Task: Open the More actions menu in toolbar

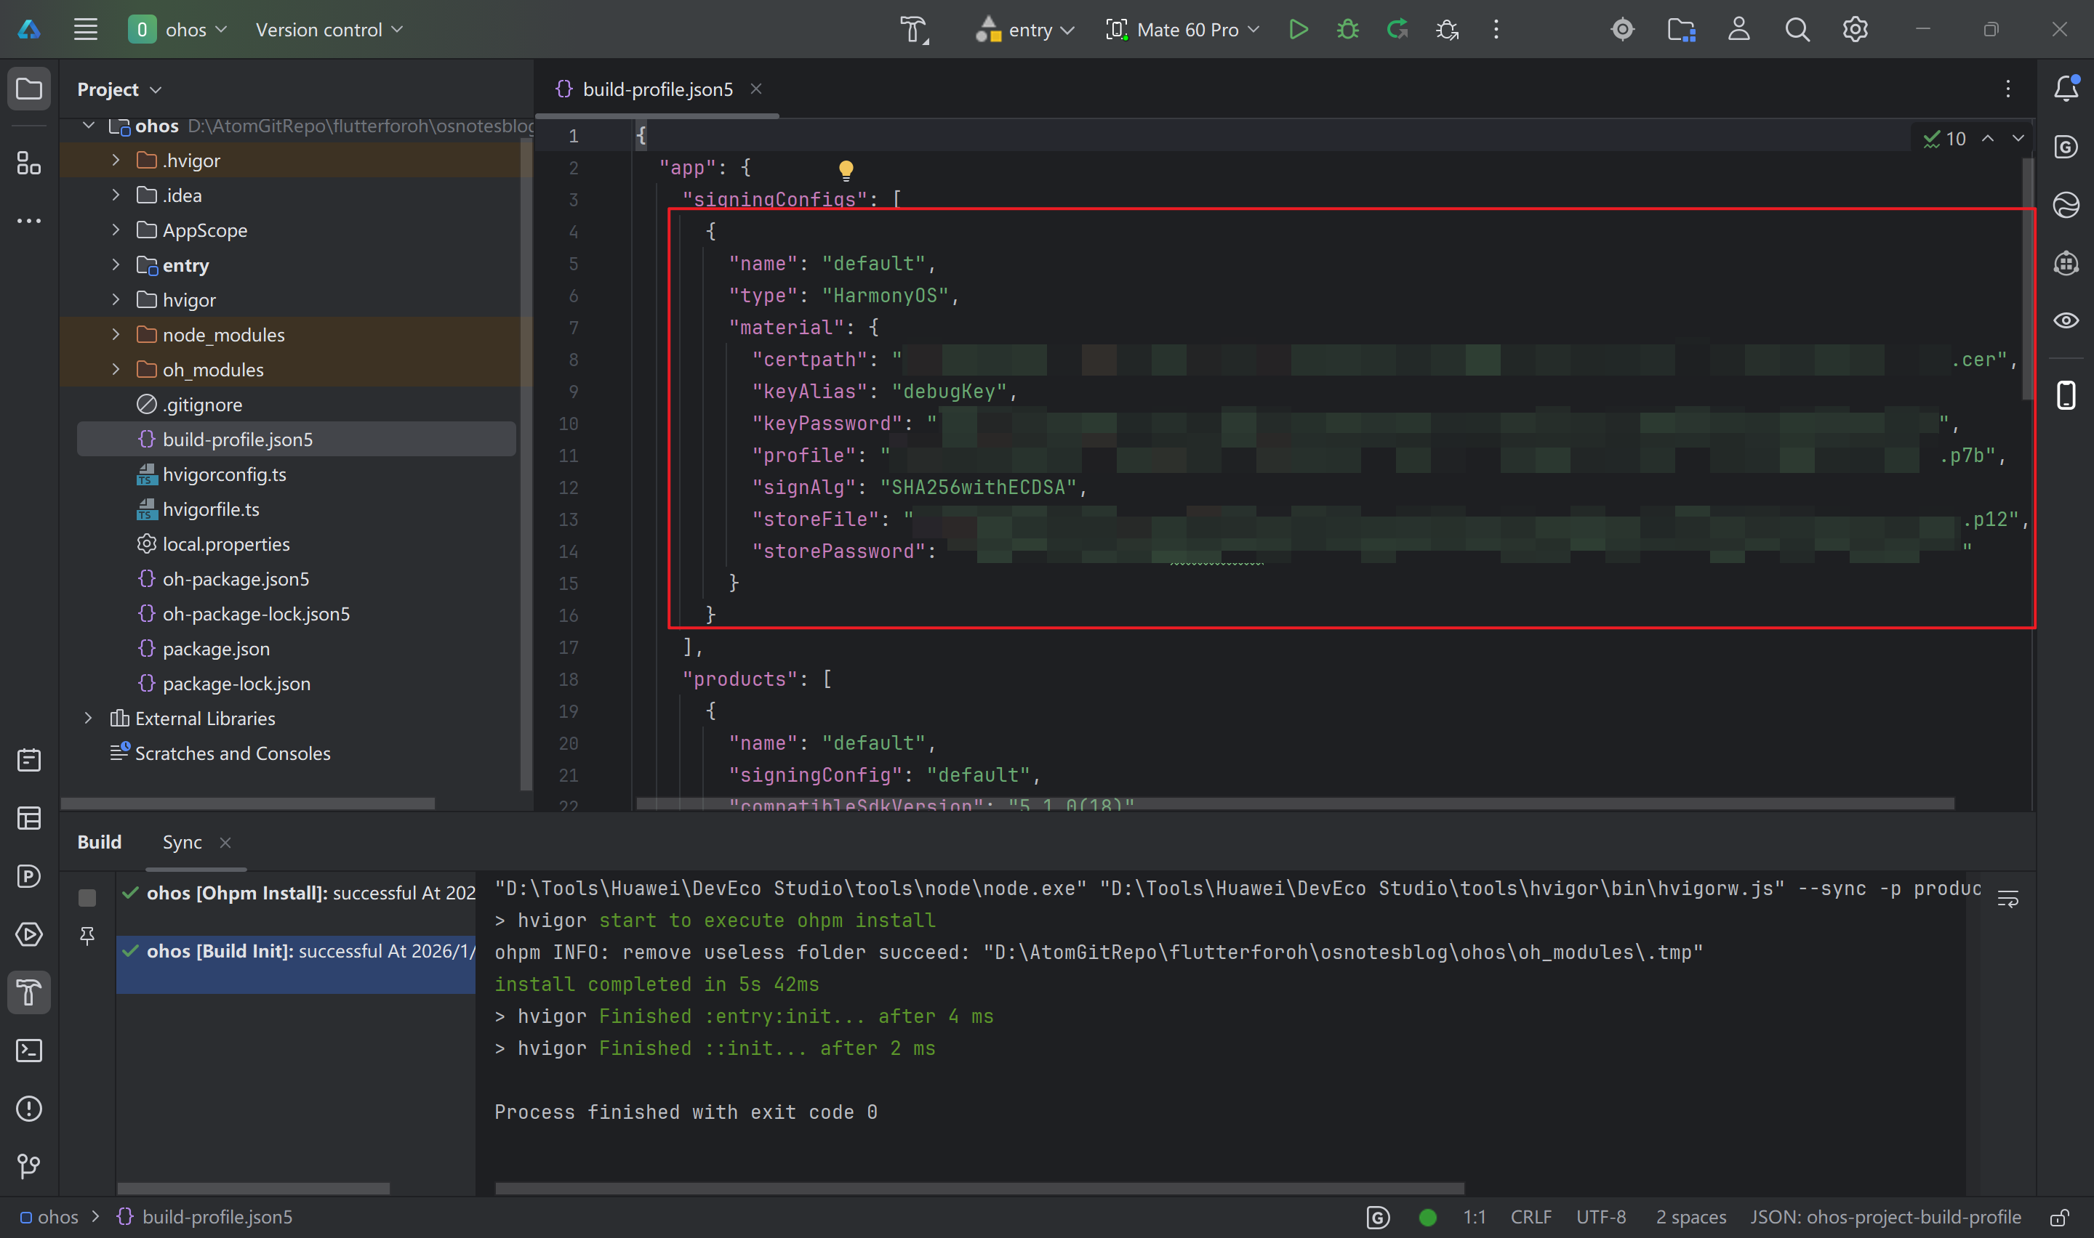Action: pos(1496,30)
